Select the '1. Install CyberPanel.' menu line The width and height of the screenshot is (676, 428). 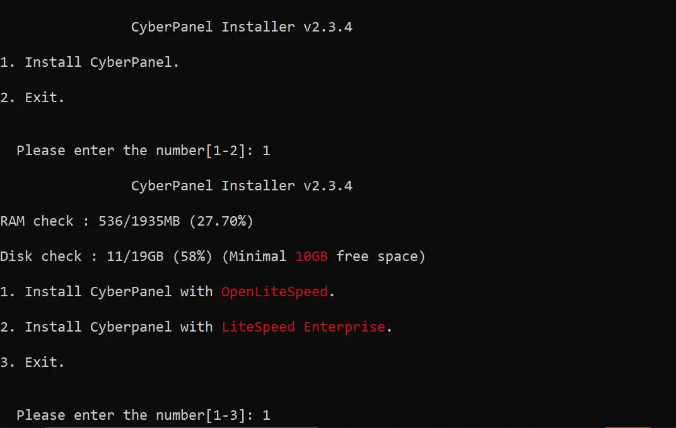tap(90, 62)
